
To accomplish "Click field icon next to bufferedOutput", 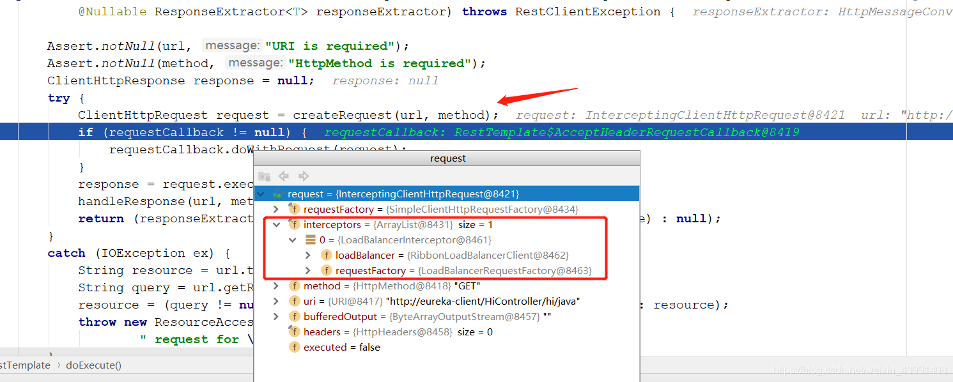I will (294, 316).
